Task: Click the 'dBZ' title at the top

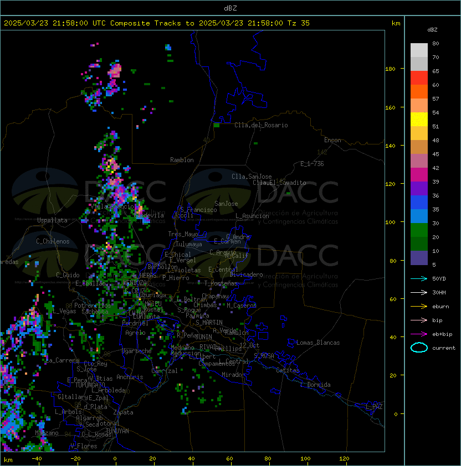Action: pos(230,8)
